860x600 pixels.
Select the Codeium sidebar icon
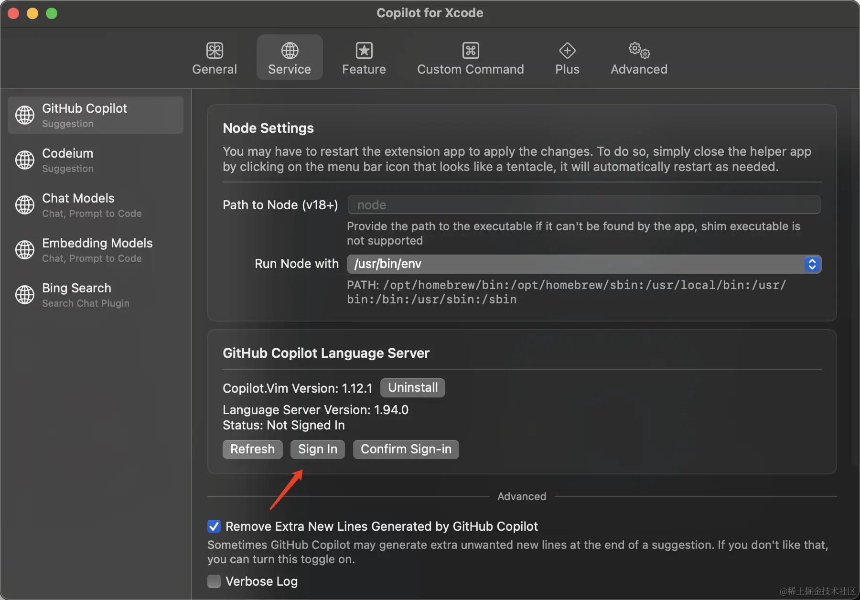pyautogui.click(x=25, y=160)
